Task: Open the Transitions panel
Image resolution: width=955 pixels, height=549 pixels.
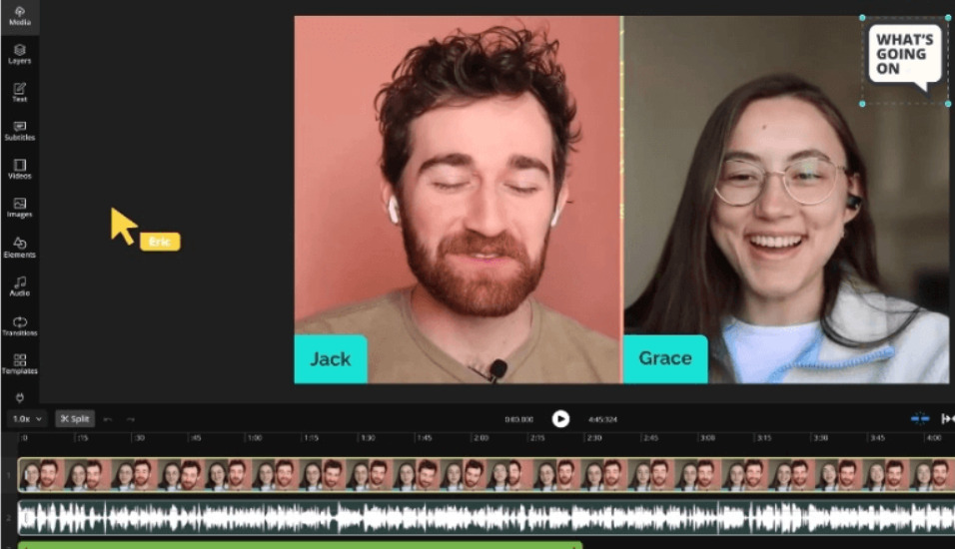Action: [x=20, y=326]
